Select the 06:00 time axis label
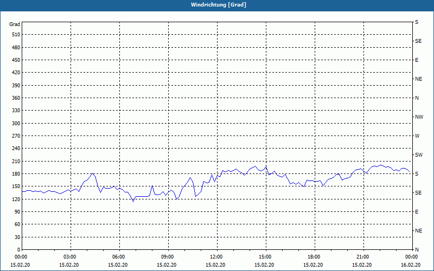434x271 pixels. tap(119, 257)
